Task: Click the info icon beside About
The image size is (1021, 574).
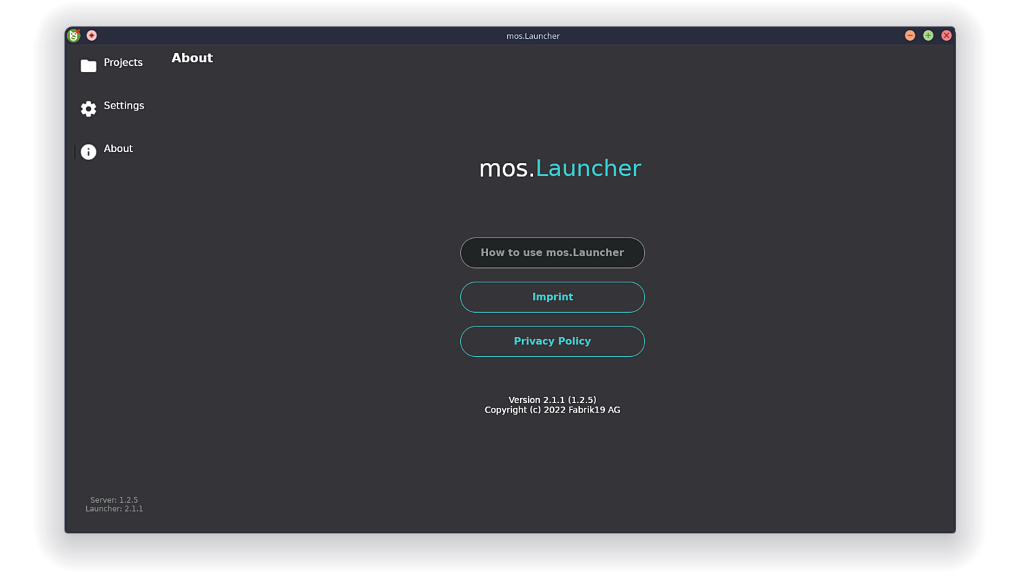Action: coord(88,152)
